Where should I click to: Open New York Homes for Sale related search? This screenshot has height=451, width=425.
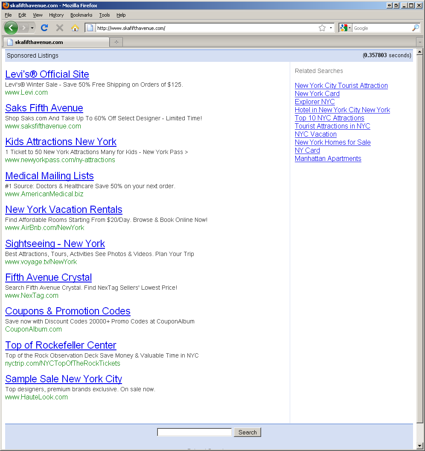(333, 142)
